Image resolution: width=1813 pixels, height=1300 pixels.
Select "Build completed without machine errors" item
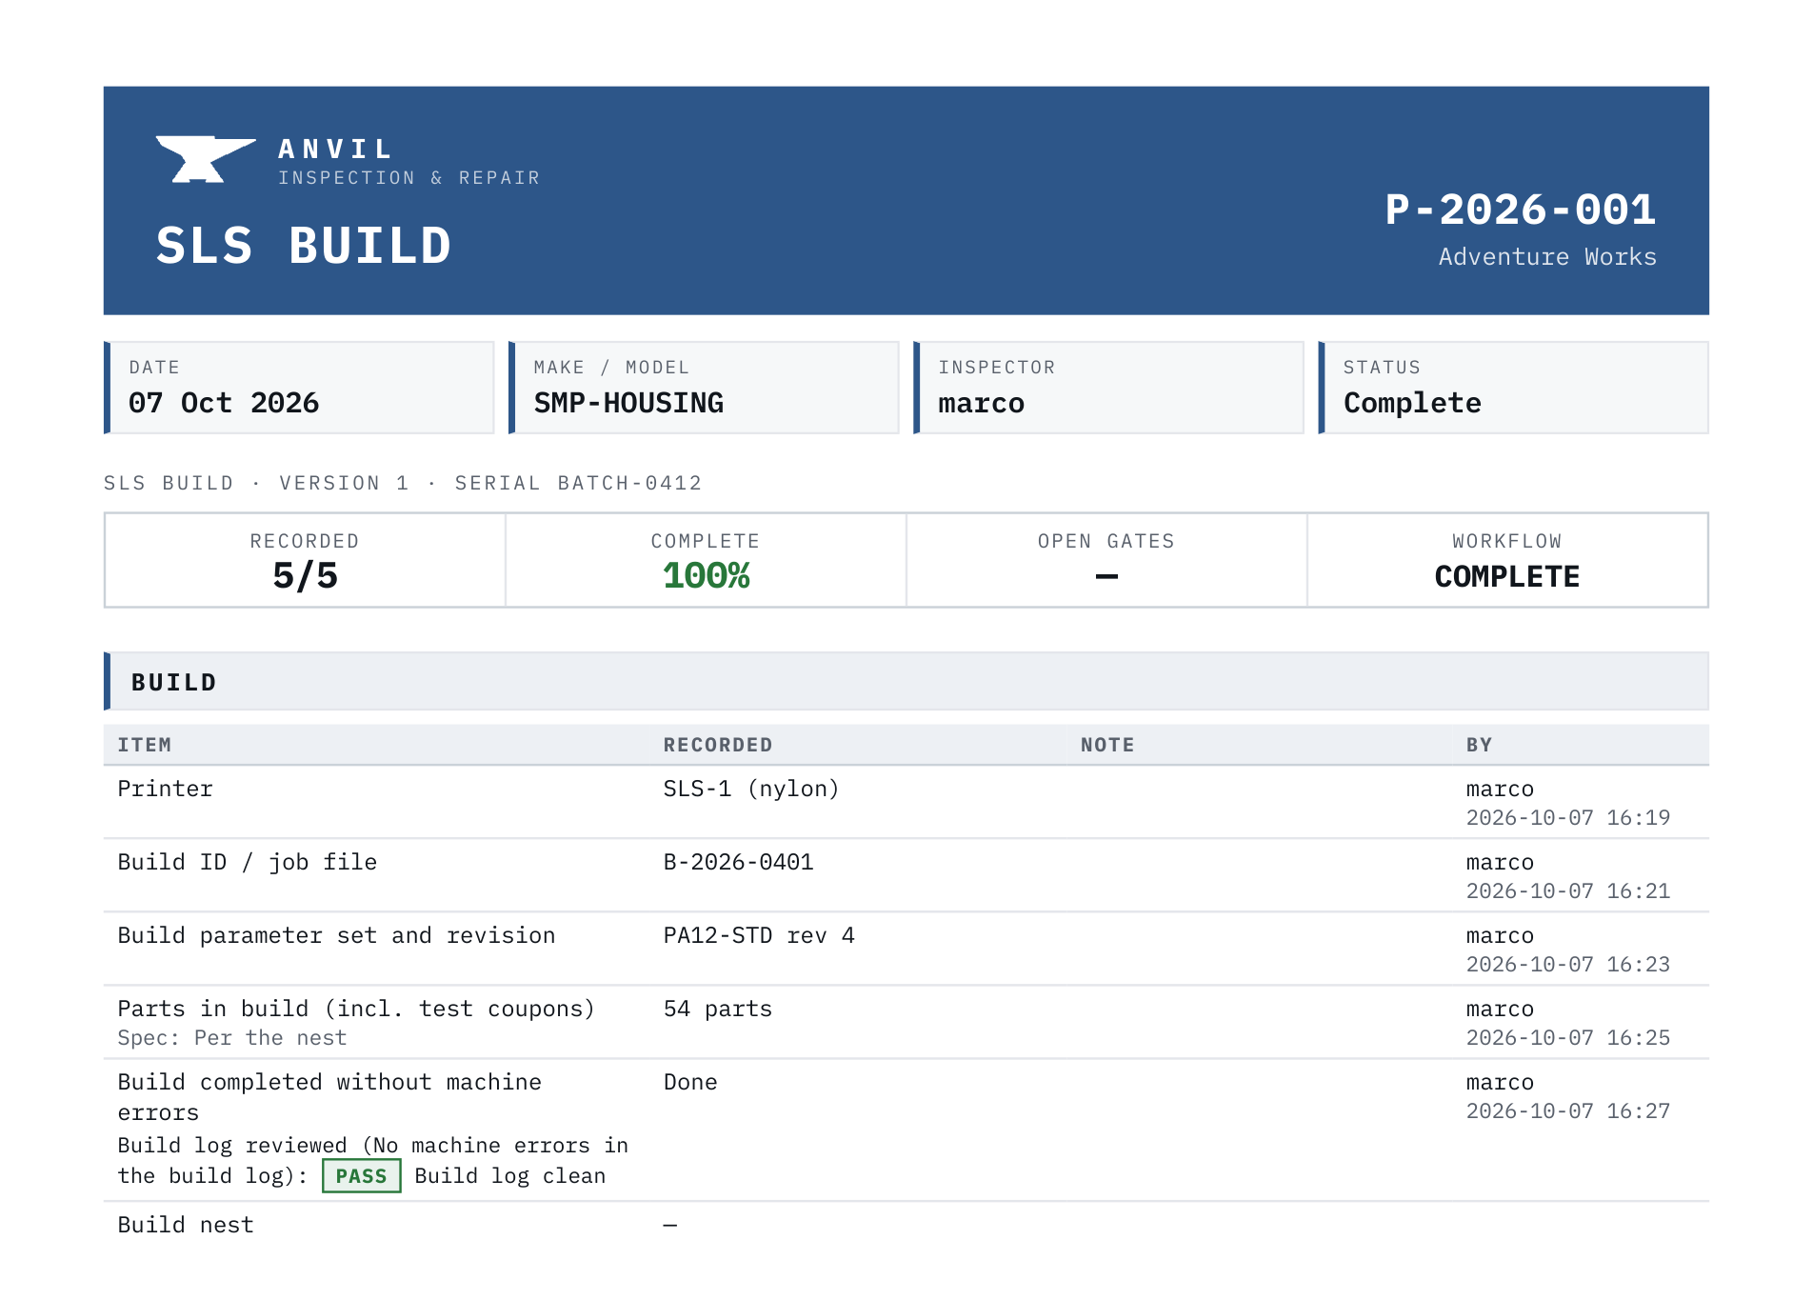pyautogui.click(x=329, y=1097)
